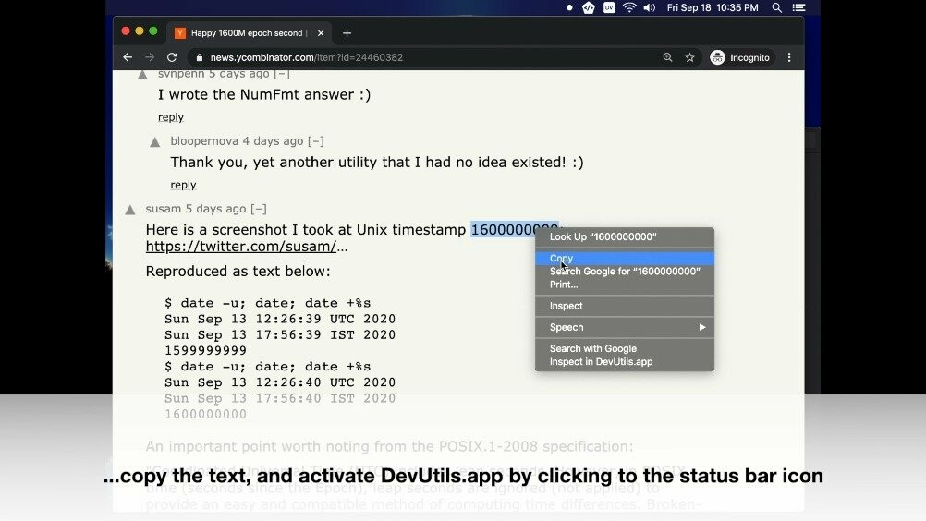The width and height of the screenshot is (926, 521).
Task: Open Chrome's three-dot menu
Action: tap(789, 57)
